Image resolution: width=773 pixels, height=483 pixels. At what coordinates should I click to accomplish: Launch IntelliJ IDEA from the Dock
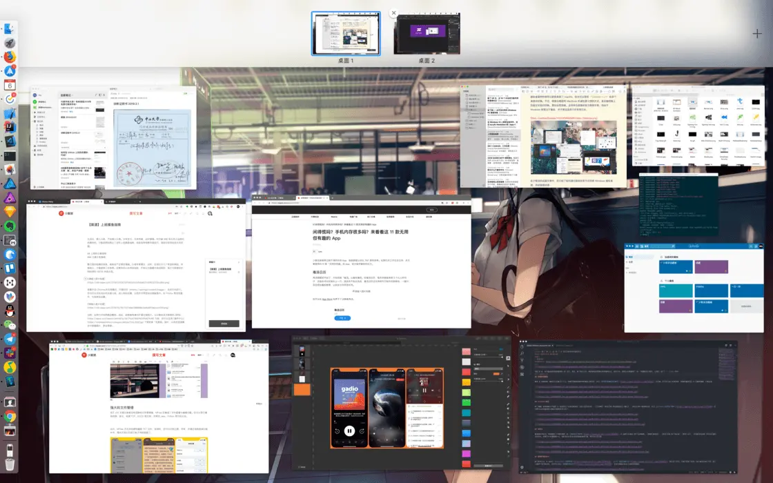10,128
